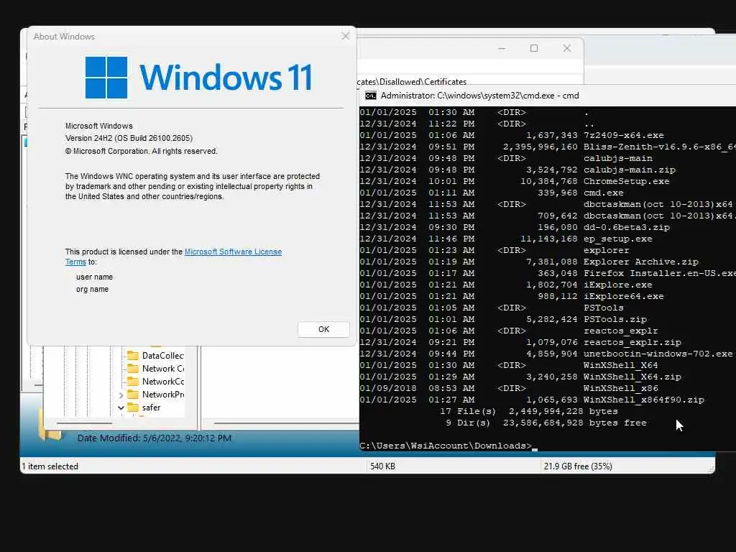The width and height of the screenshot is (736, 552).
Task: Select the DataCollec folder in tree
Action: (162, 355)
